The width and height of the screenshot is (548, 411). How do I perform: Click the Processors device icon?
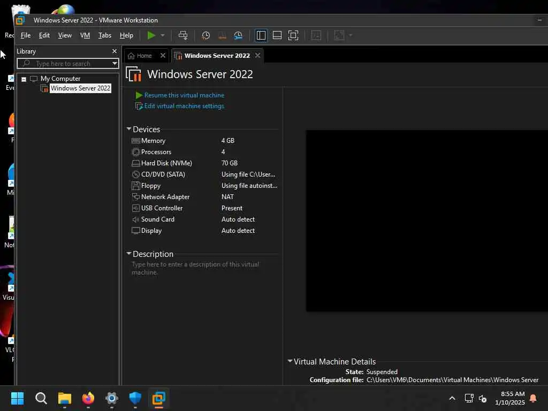(135, 152)
